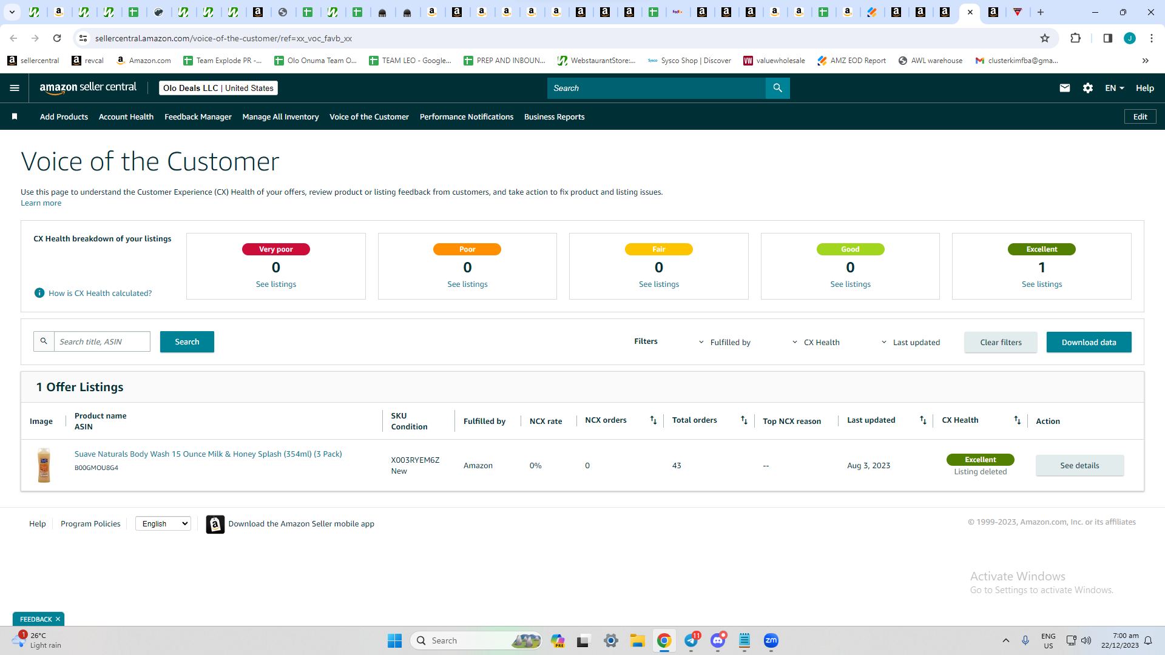Open the hamburger navigation menu

[15, 88]
